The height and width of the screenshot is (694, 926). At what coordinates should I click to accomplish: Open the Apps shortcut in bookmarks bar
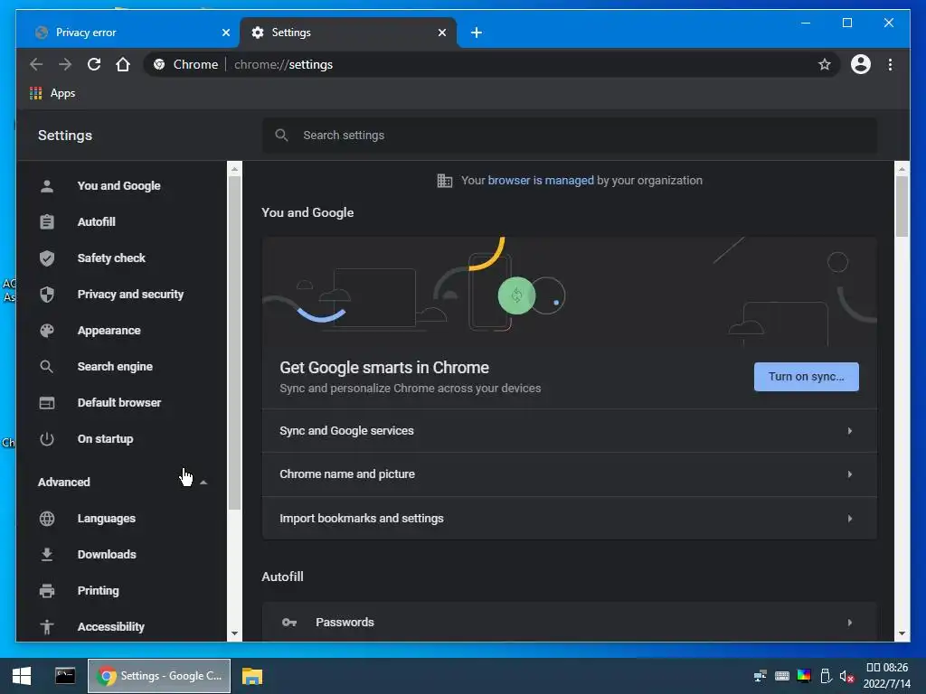click(x=52, y=93)
